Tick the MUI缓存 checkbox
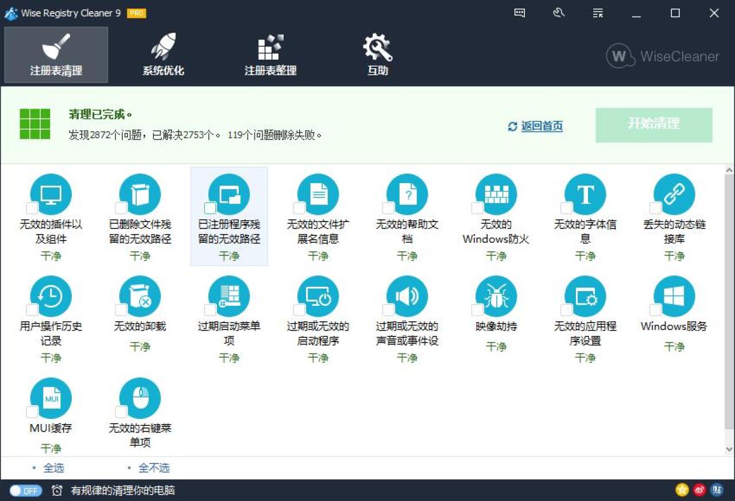The height and width of the screenshot is (501, 735). point(32,411)
